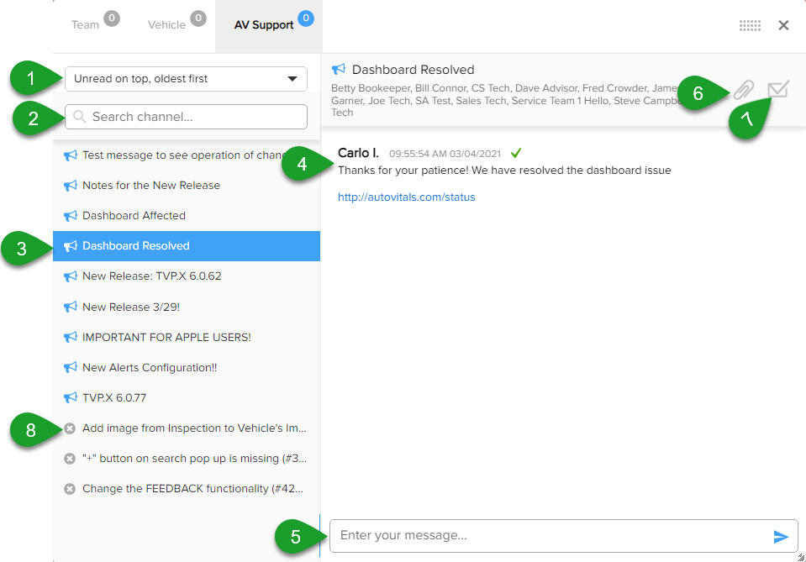Click megaphone icon beside 'New Release 3/29!'

click(x=71, y=307)
